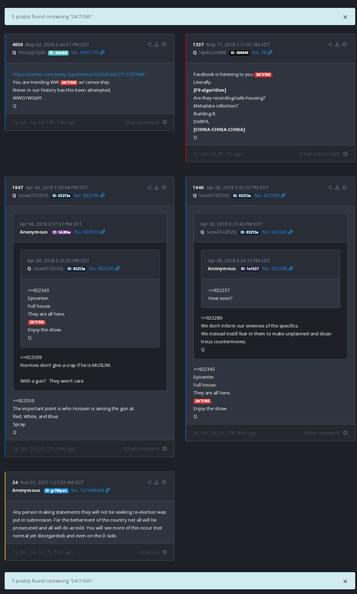
Task: Click reply reference >>922280
Action: click(212, 318)
